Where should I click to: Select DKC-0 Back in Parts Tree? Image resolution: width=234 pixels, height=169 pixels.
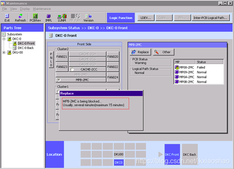(26, 48)
